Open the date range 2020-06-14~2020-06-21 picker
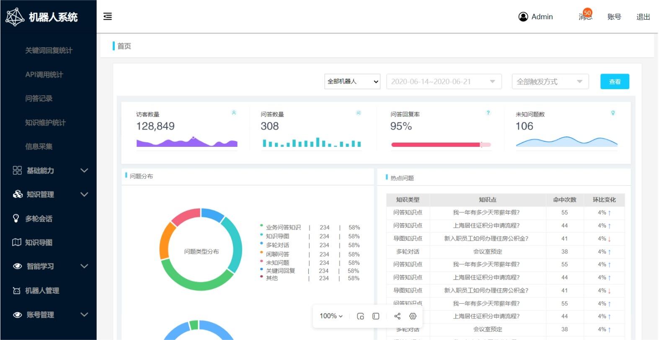The image size is (659, 340). (444, 82)
